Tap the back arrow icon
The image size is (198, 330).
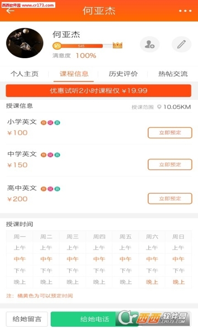[x=10, y=11]
